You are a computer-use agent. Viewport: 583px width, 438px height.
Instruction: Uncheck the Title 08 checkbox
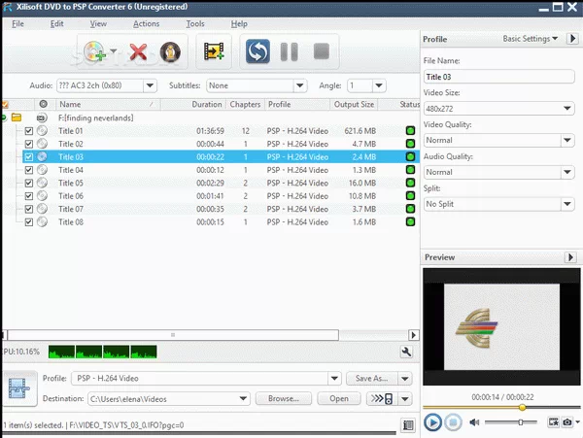tap(29, 222)
